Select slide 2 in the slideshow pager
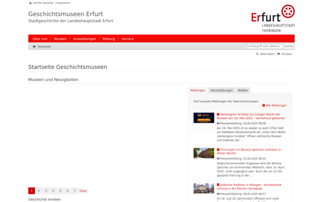The image size is (323, 202). click(39, 191)
